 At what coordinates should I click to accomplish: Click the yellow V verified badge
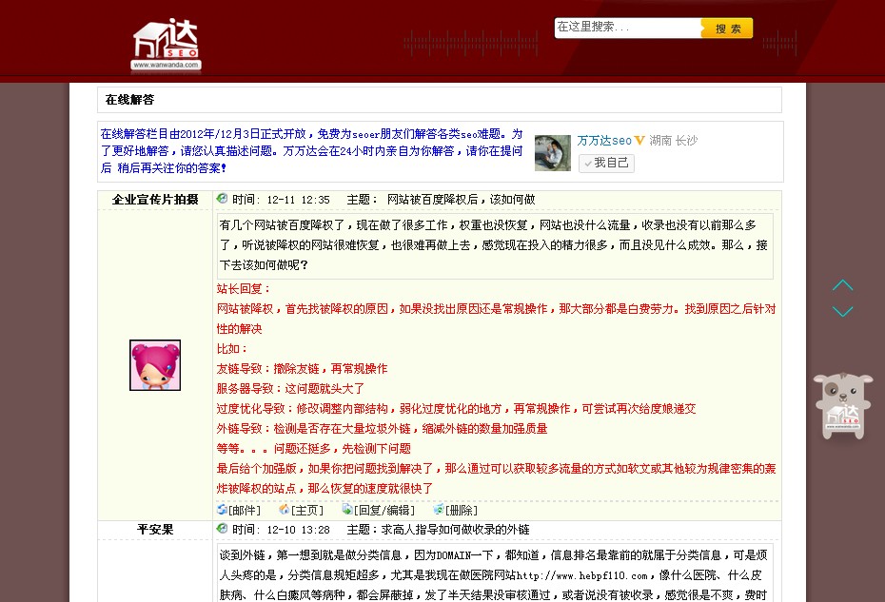point(639,141)
